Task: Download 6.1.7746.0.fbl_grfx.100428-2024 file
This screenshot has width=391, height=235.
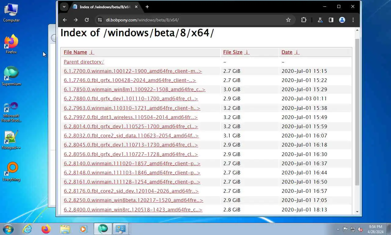Action: tap(130, 80)
